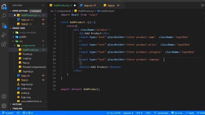Expand the public folder

coord(23,37)
